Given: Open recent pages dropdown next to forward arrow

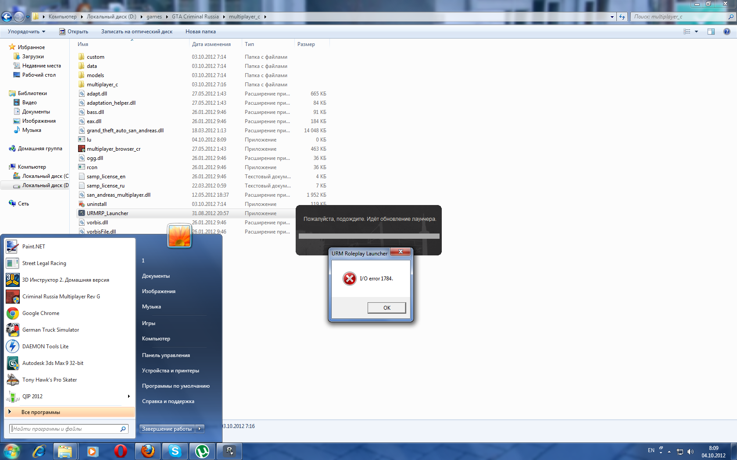Looking at the screenshot, I should point(28,17).
